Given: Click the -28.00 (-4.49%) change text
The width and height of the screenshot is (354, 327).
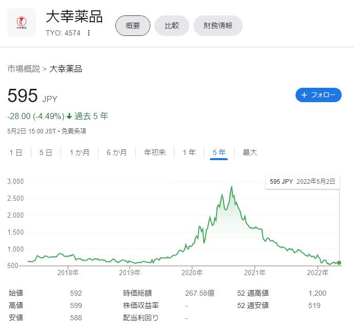Looking at the screenshot, I should (x=36, y=117).
